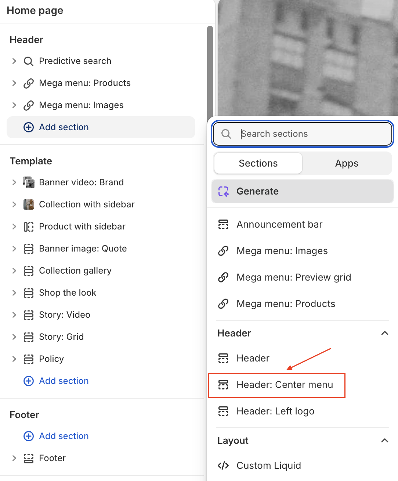Click the section icon next to Header: Left logo
398x481 pixels.
[224, 411]
